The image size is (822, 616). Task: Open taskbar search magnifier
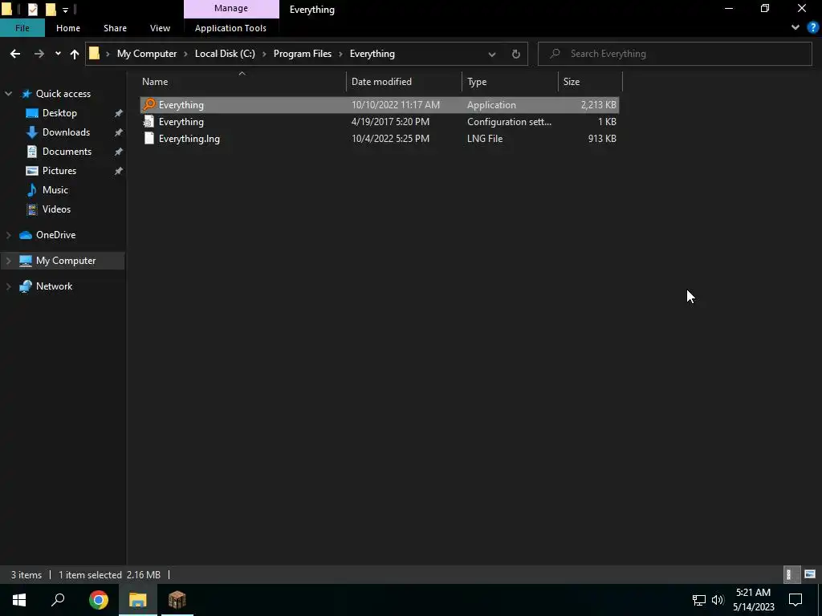[58, 600]
